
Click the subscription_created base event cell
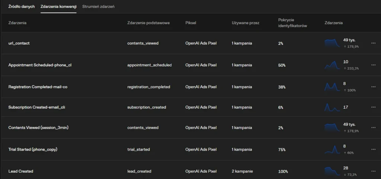coord(147,107)
